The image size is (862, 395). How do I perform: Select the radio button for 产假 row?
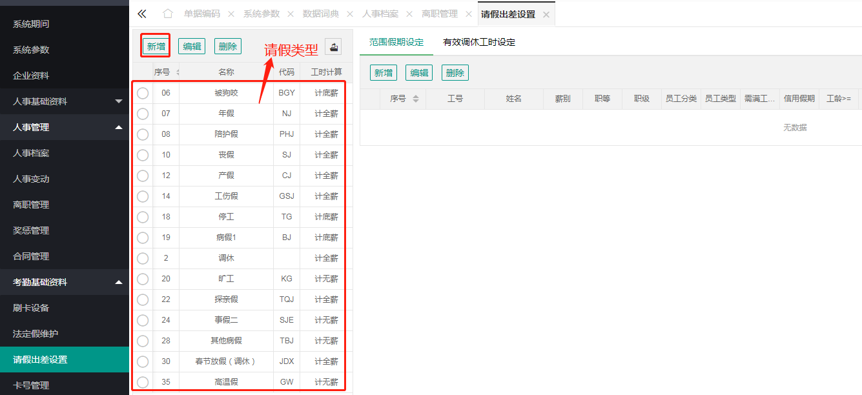pyautogui.click(x=143, y=176)
